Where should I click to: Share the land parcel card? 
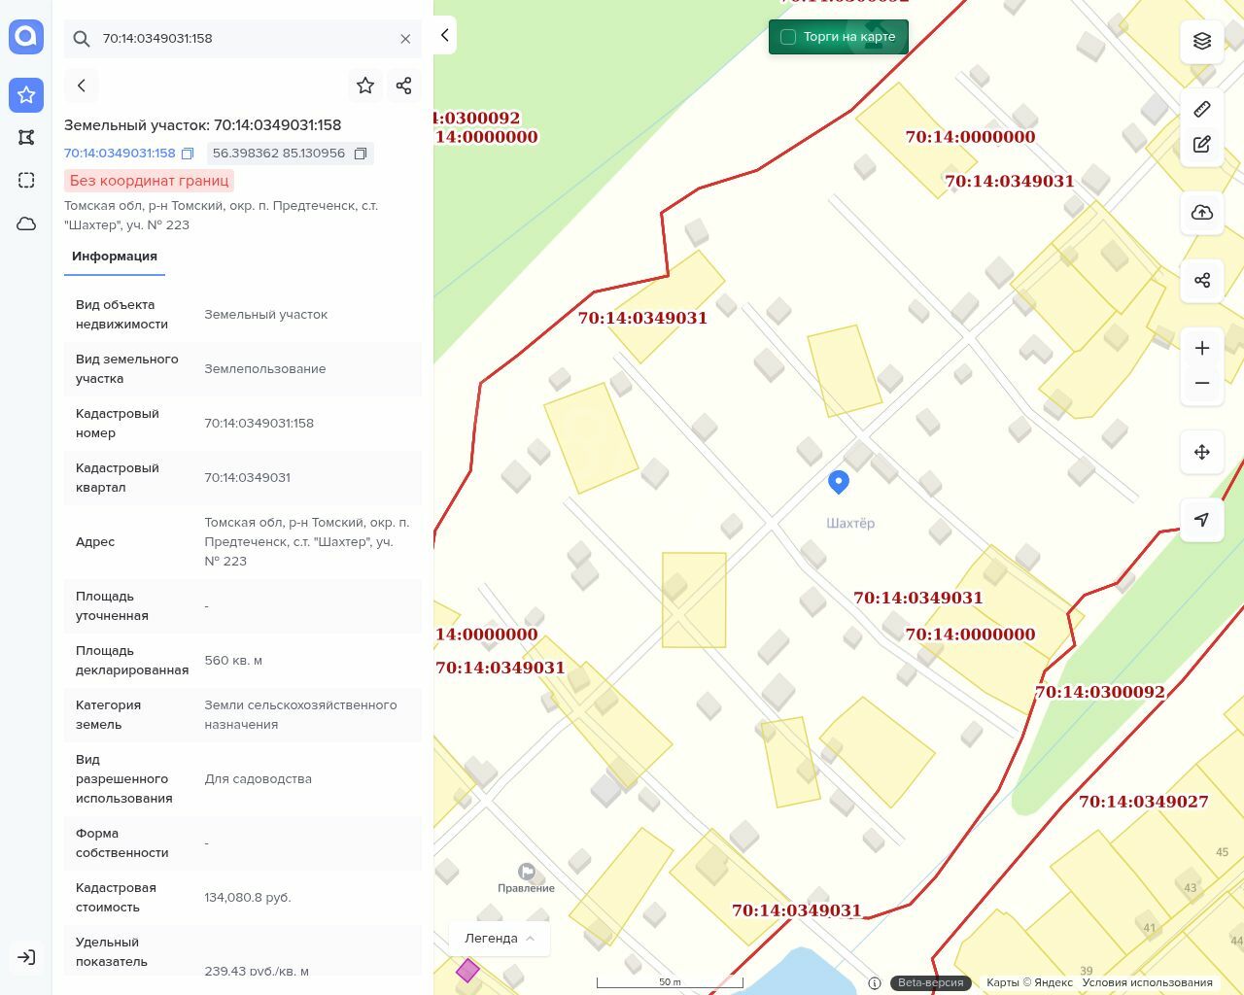[404, 86]
